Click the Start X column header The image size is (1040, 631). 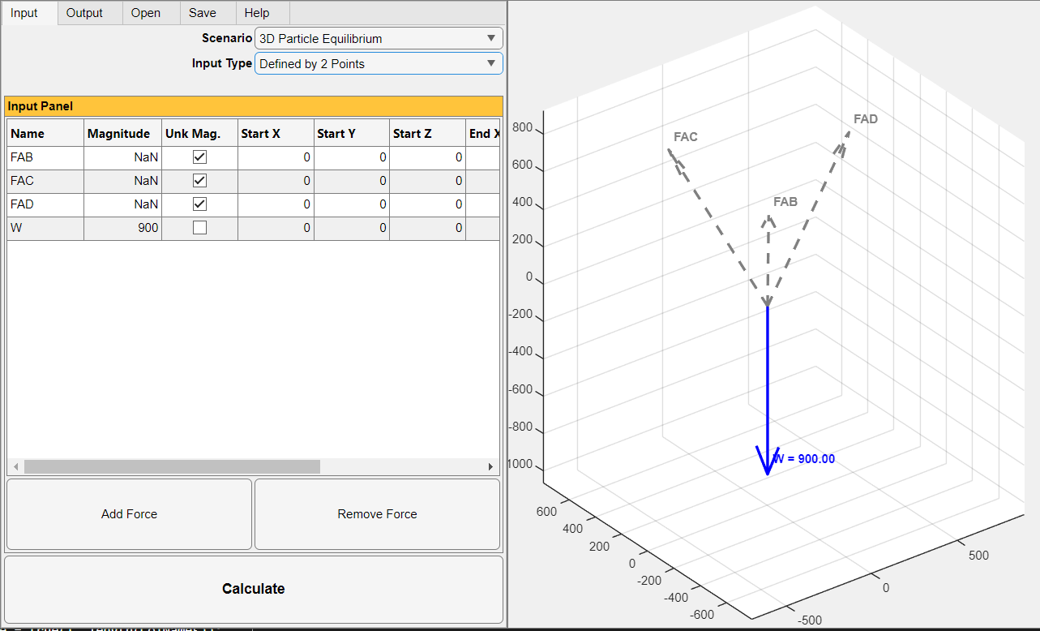(x=276, y=133)
